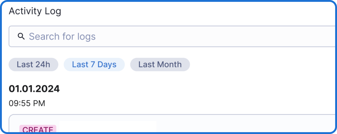The height and width of the screenshot is (134, 337).
Task: Click the Activity Log page title
Action: (35, 11)
